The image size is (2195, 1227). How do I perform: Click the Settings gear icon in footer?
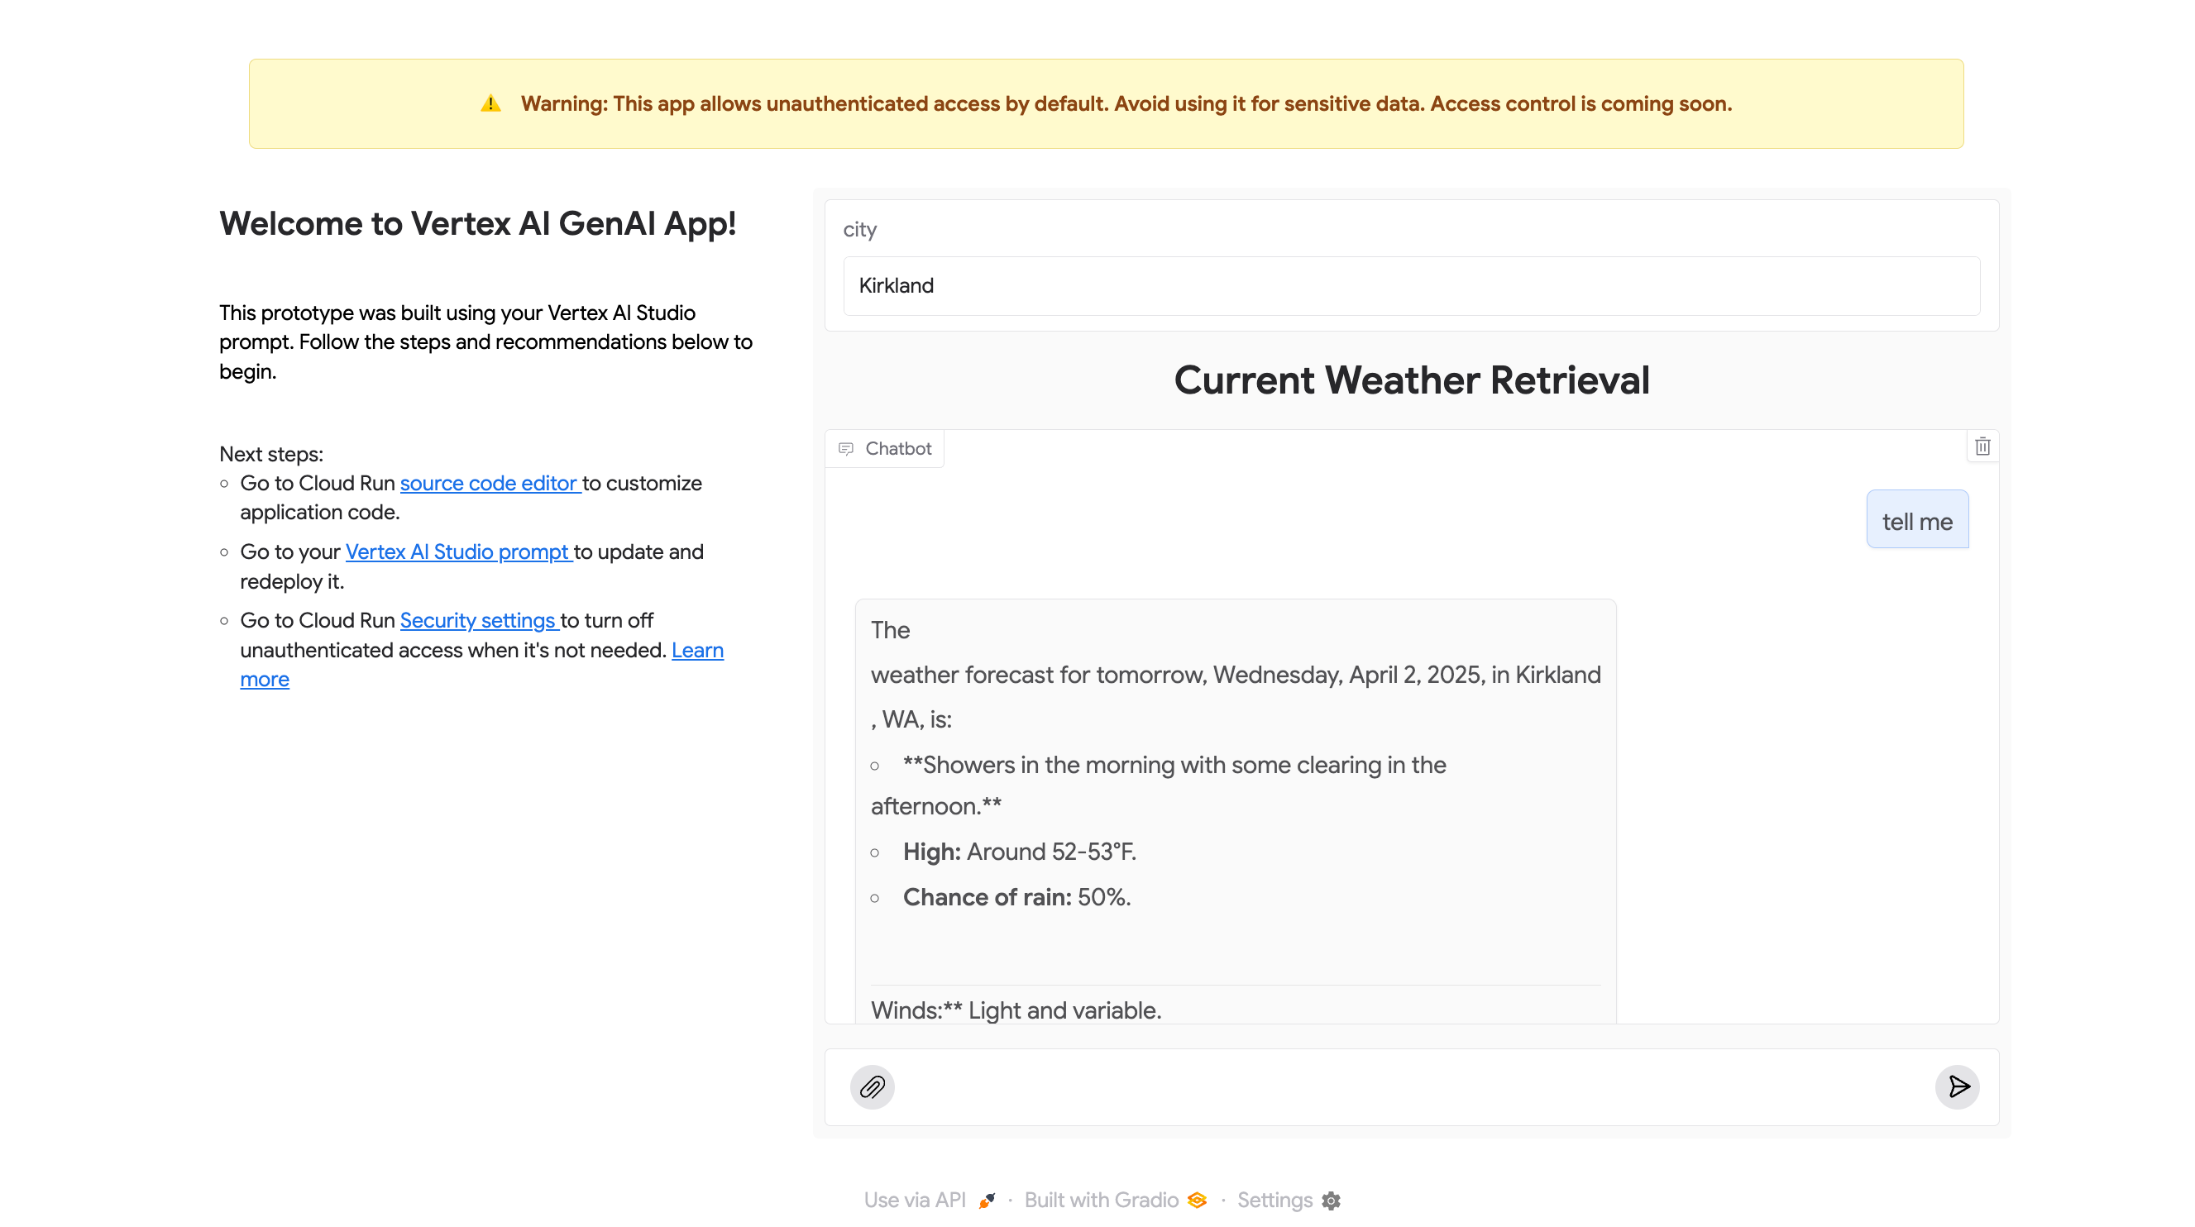(1331, 1200)
